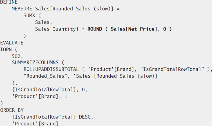The image size is (212, 126).
Task: Click 'Product'[Brand] on the last line
Action: 35,123
